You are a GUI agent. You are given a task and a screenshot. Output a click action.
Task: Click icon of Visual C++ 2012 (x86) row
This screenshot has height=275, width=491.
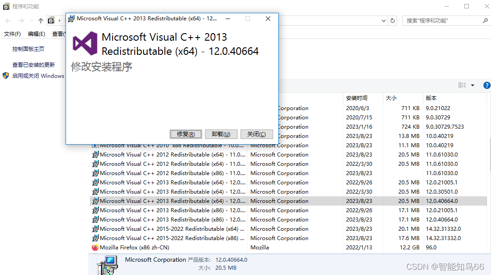point(95,173)
